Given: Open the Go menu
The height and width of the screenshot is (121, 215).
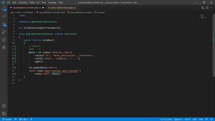Looking at the screenshot, I should pos(38,2).
